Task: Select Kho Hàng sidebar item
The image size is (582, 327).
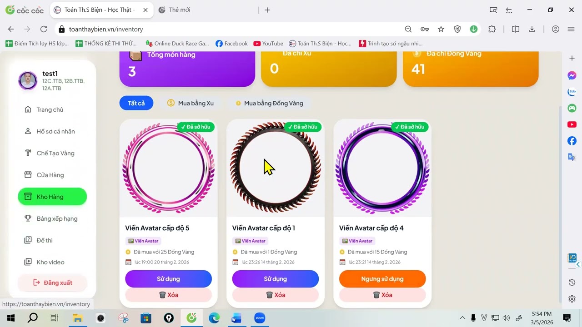Action: pyautogui.click(x=52, y=197)
